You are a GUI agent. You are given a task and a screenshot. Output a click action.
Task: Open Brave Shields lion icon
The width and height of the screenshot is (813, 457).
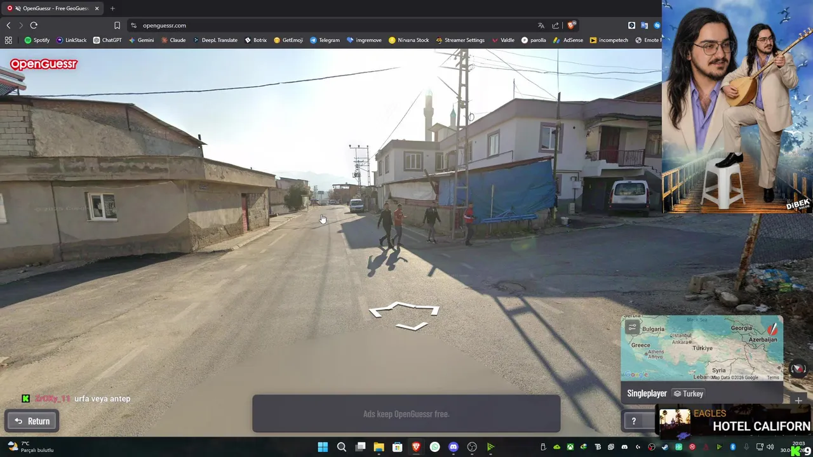point(571,25)
